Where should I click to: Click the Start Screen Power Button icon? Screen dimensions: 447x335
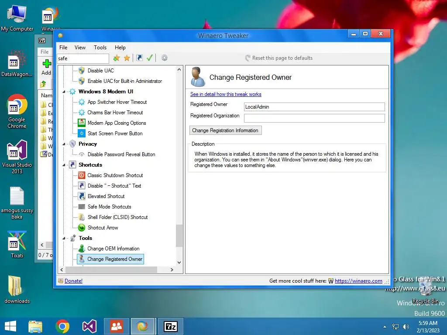click(x=82, y=133)
